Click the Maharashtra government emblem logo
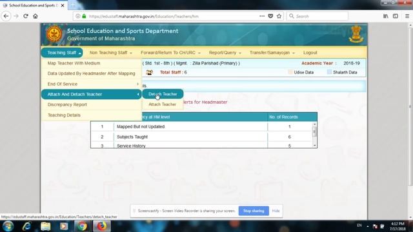This screenshot has height=232, width=413. pos(54,34)
